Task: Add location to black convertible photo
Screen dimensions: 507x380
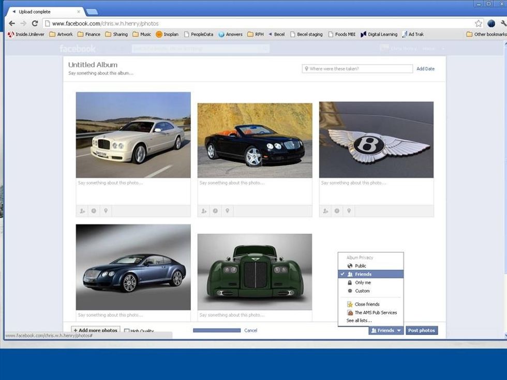Action: point(227,211)
